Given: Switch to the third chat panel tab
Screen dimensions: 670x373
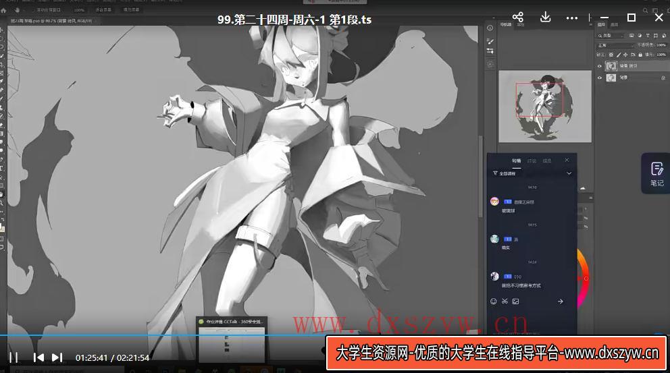Looking at the screenshot, I should 547,161.
